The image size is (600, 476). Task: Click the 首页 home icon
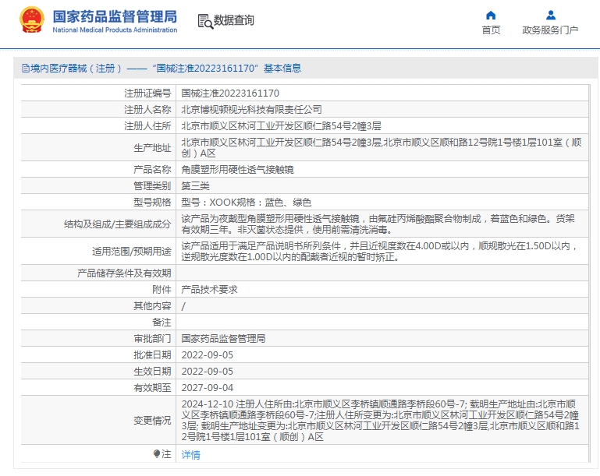point(491,16)
